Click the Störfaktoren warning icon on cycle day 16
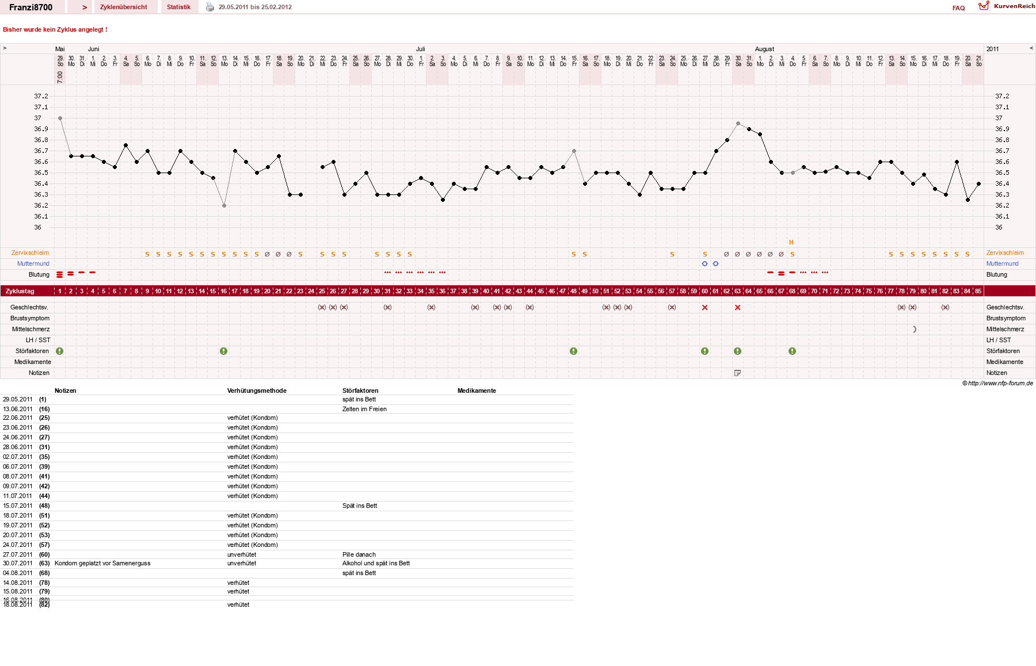This screenshot has height=666, width=1036. tap(224, 351)
